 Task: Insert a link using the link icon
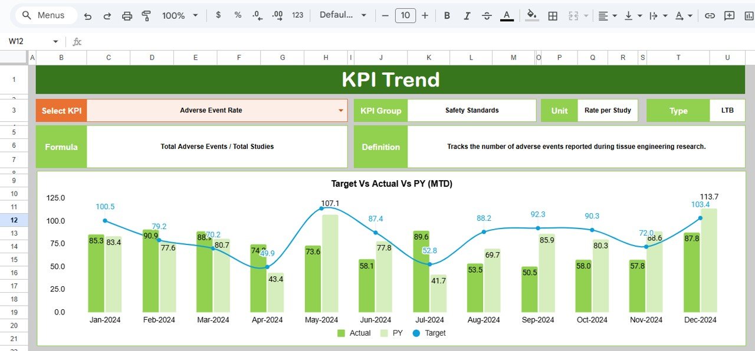point(710,15)
